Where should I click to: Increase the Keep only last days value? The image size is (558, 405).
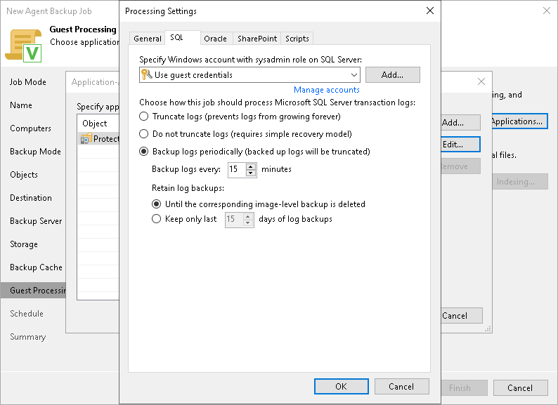pyautogui.click(x=248, y=216)
